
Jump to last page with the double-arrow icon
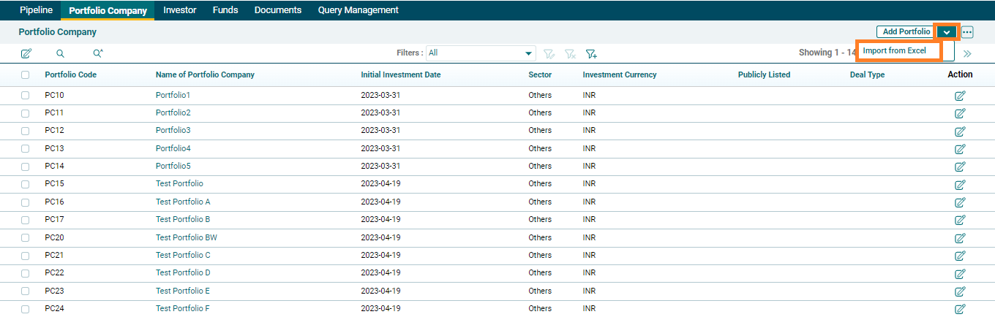click(x=967, y=53)
